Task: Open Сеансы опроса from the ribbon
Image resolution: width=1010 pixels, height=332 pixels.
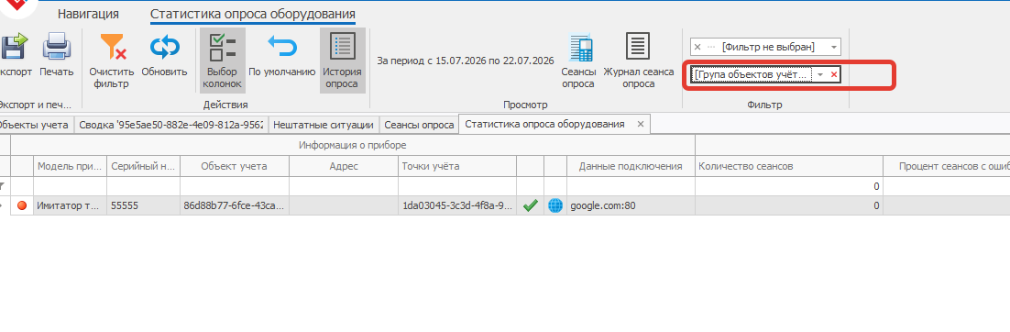Action: [x=578, y=61]
